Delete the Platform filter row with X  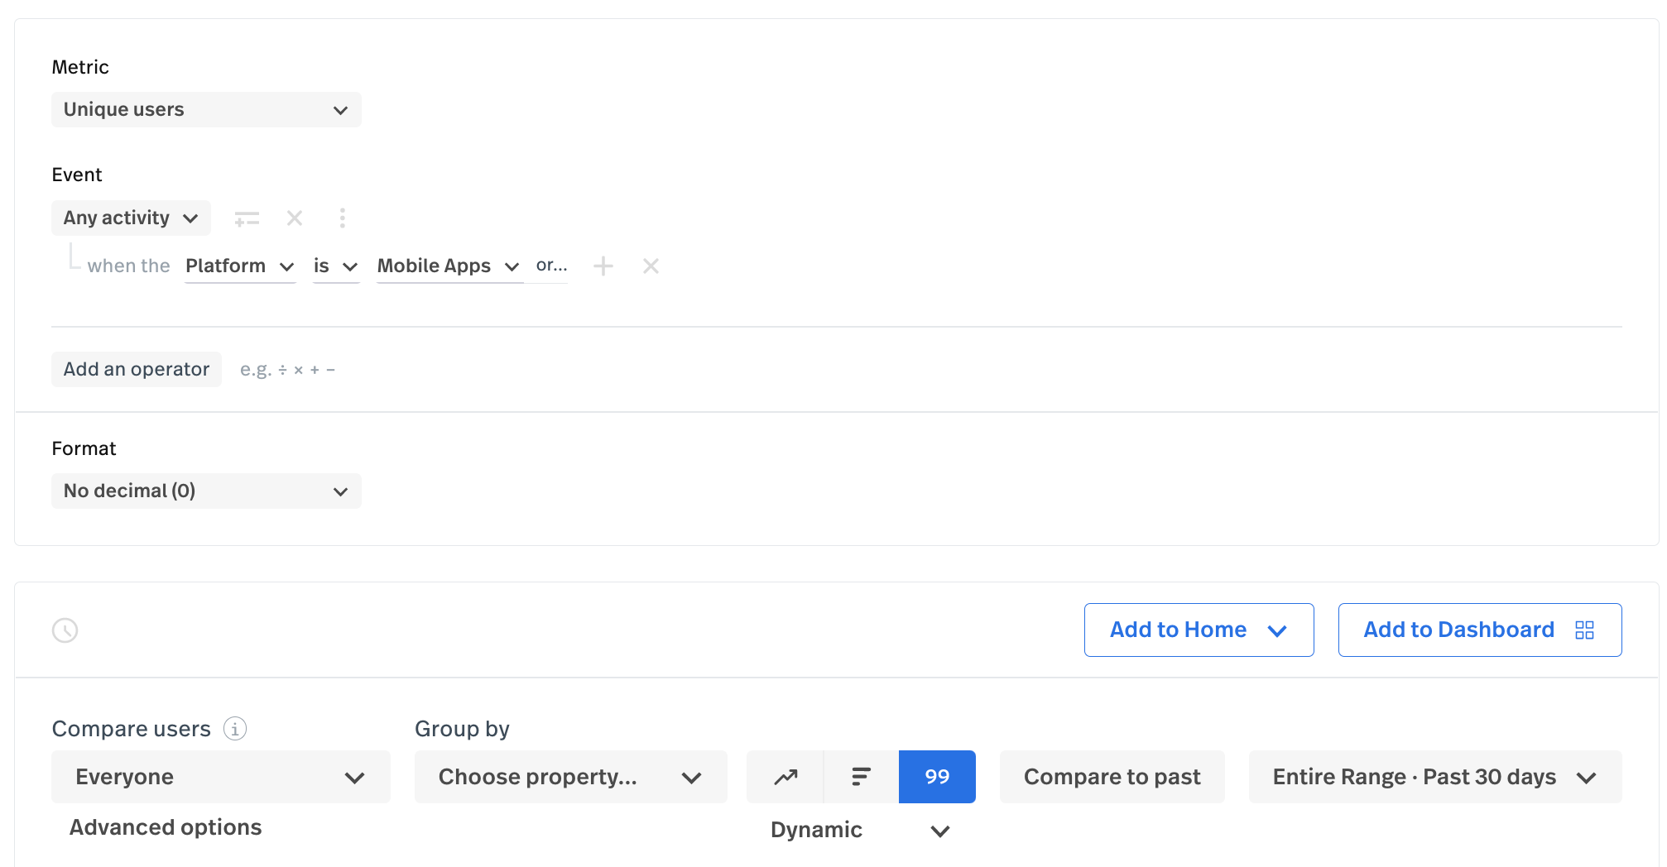(651, 266)
